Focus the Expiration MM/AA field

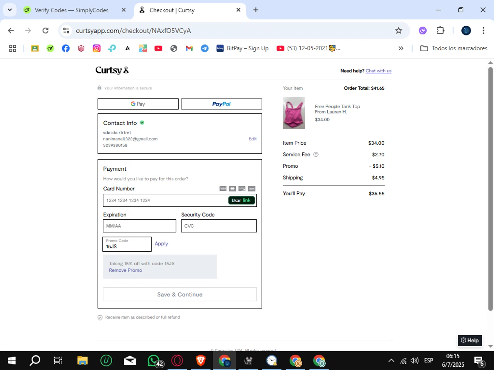pyautogui.click(x=140, y=226)
